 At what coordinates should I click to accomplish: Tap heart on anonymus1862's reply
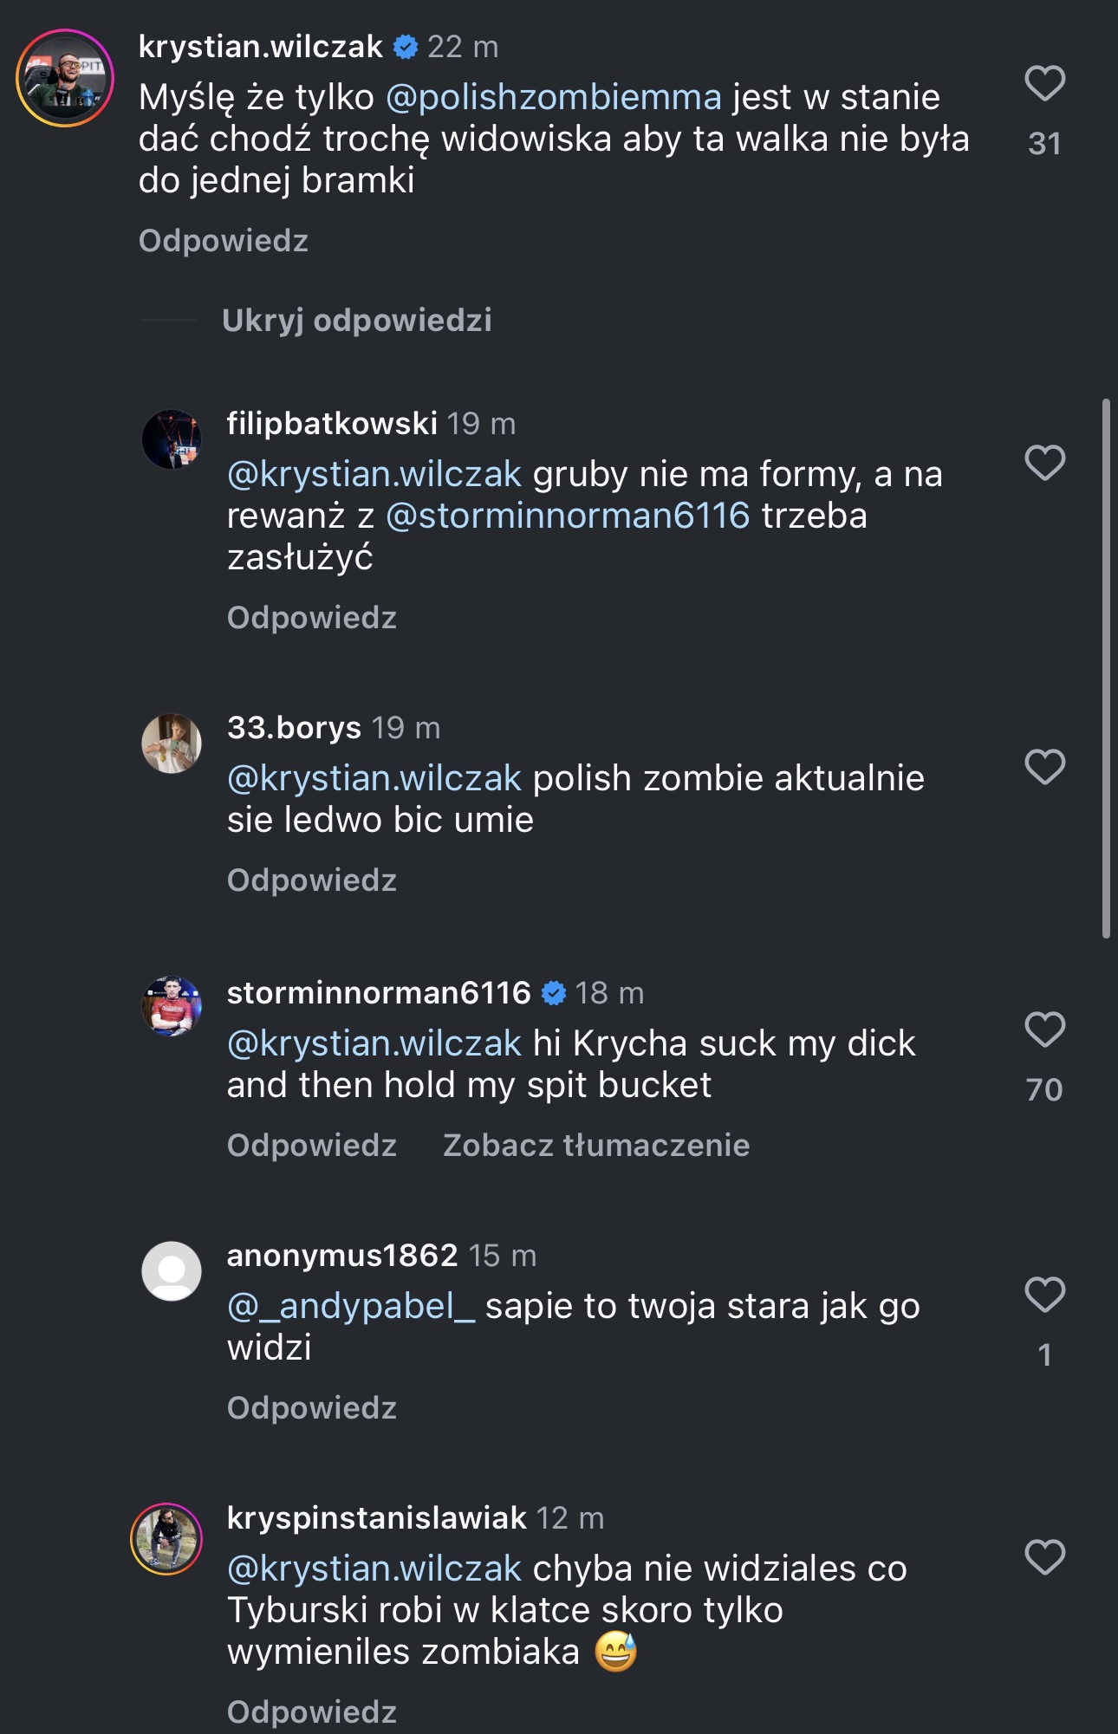point(1044,1295)
